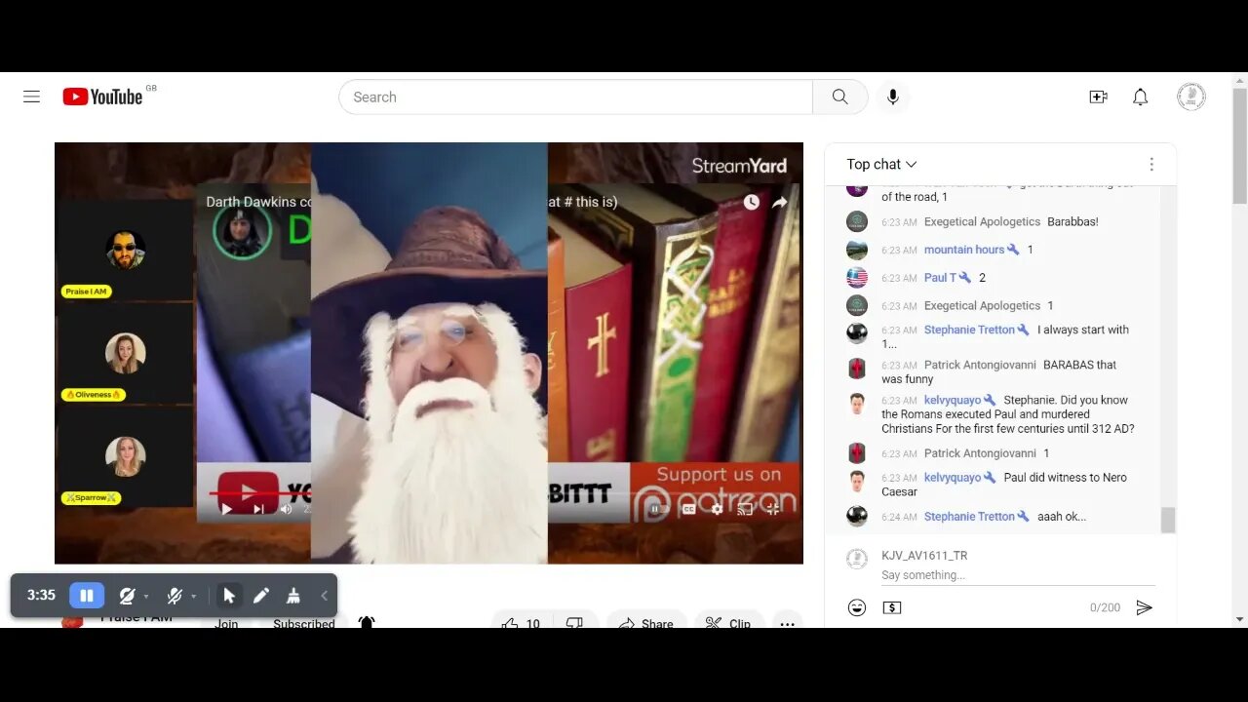
Task: Click the subscription notification bell
Action: (367, 622)
